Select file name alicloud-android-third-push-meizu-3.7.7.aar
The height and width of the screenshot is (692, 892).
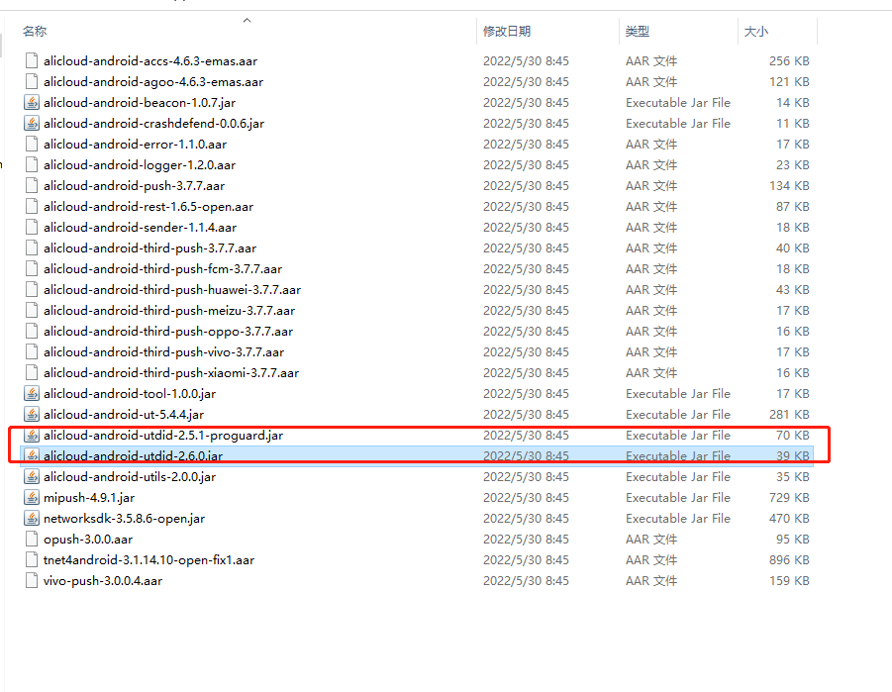pos(169,310)
